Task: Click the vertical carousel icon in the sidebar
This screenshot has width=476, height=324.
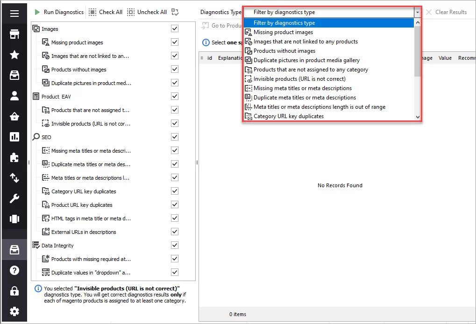Action: click(x=14, y=219)
